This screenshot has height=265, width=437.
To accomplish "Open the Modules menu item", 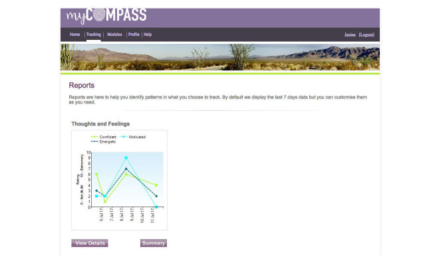I will click(114, 35).
